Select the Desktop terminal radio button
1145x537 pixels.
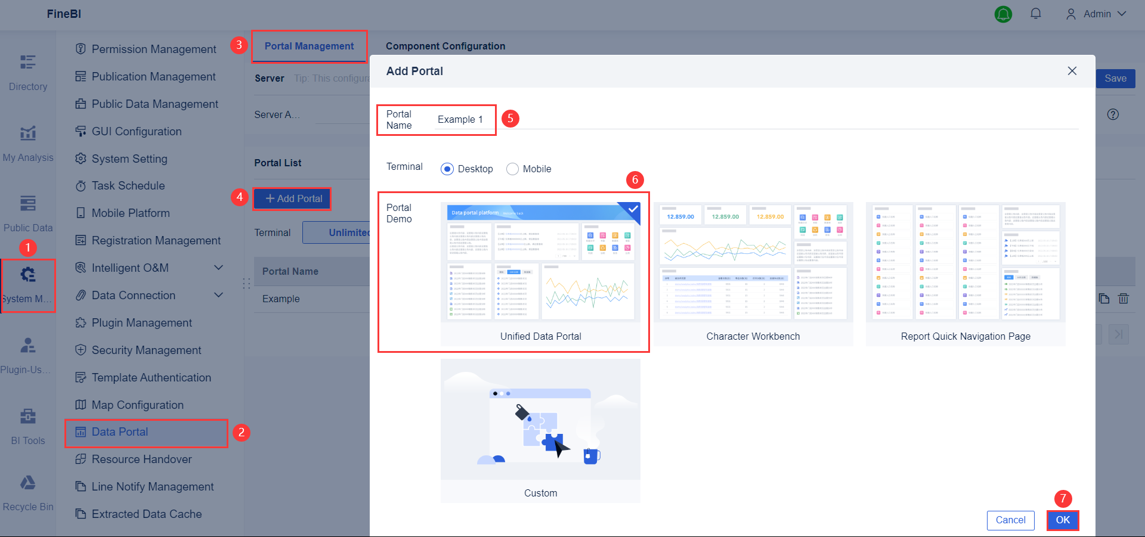[x=447, y=169]
